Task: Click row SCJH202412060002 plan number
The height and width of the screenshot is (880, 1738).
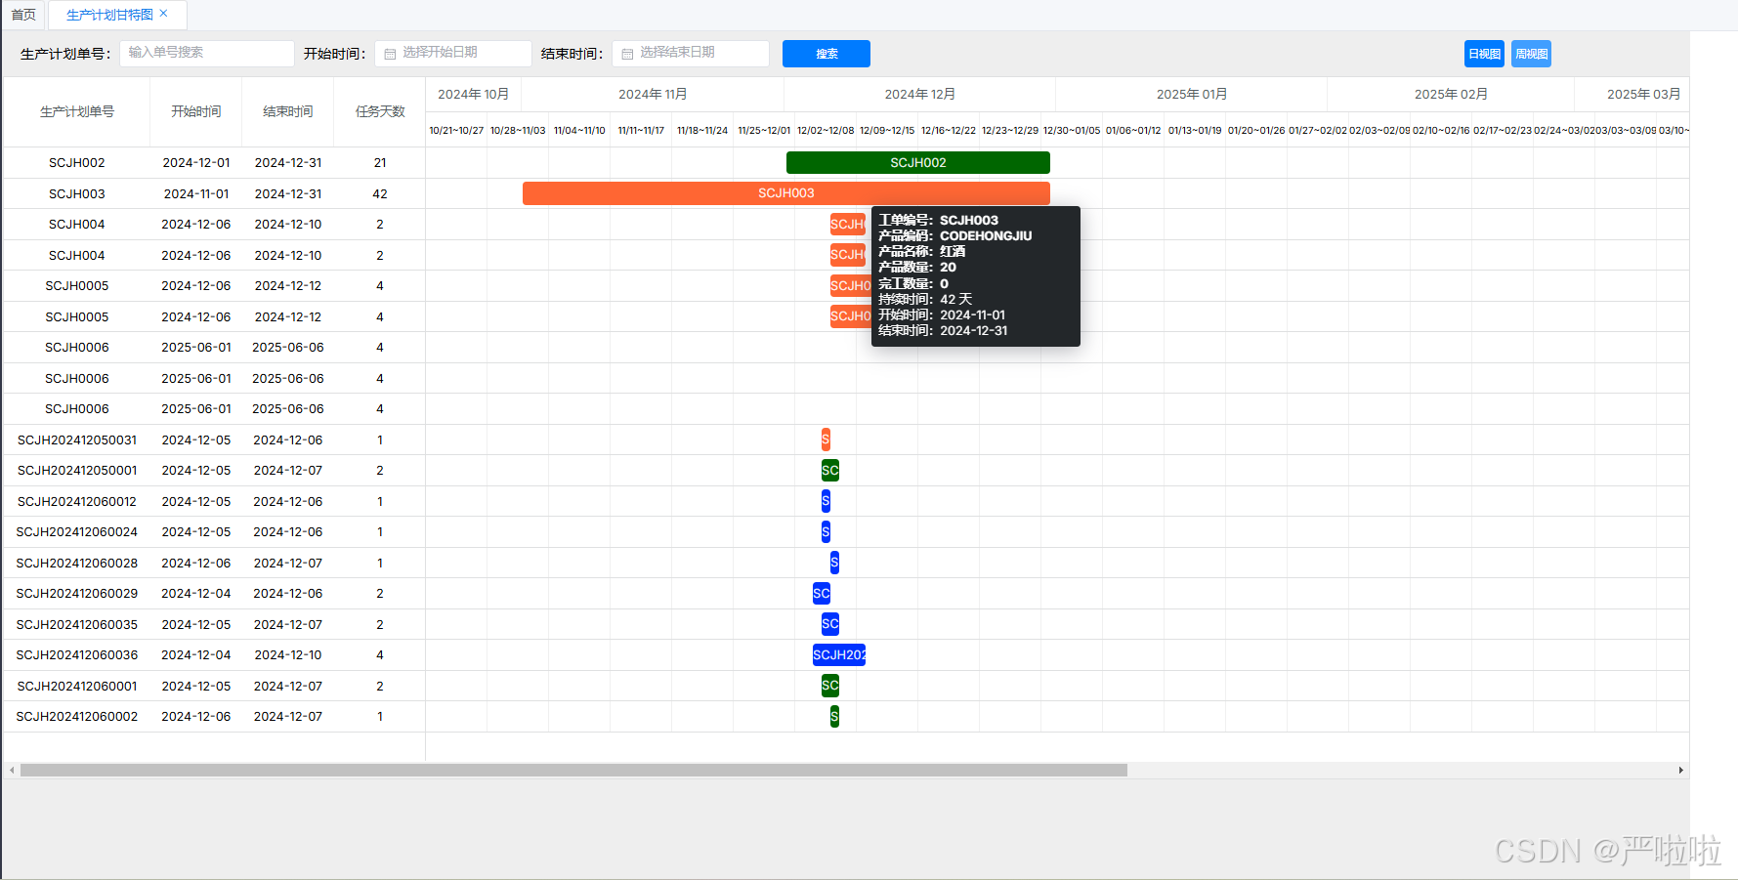Action: point(77,716)
